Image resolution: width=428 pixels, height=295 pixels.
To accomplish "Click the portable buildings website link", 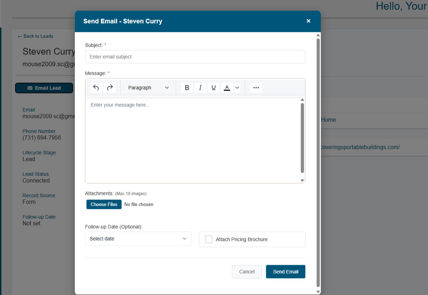I will click(x=360, y=147).
